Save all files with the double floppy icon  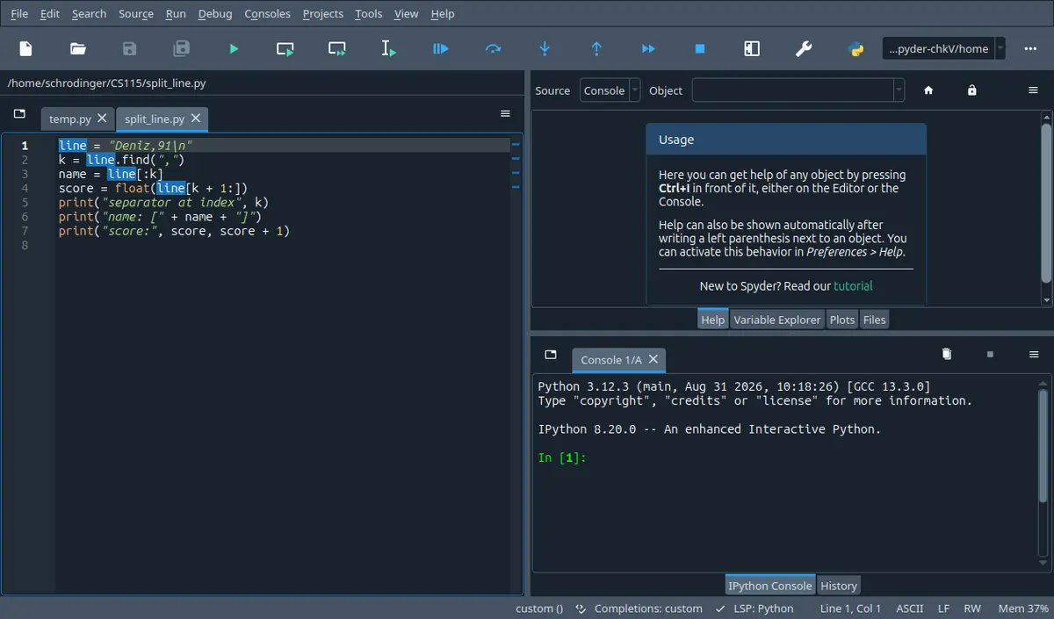181,49
